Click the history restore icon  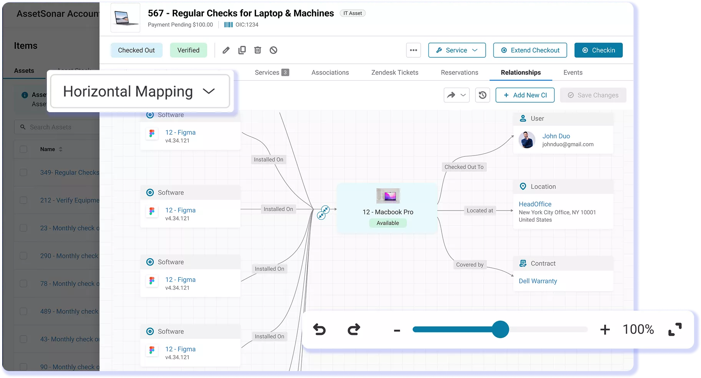483,95
